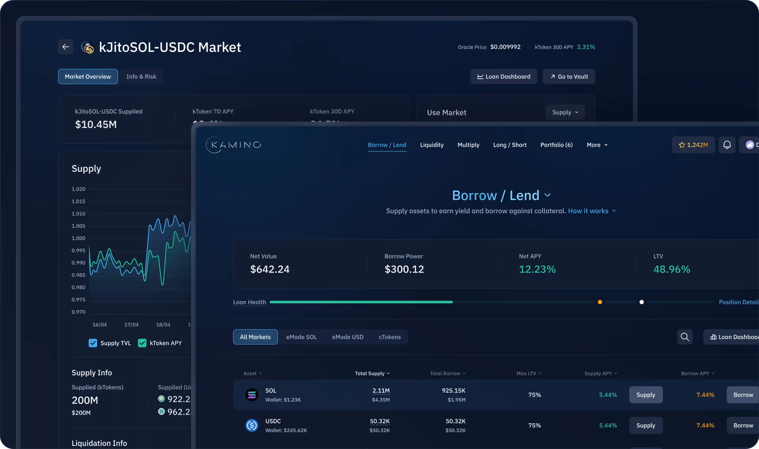Click the SOL total borrow 925.15K
Screen dimensions: 759x449
pos(453,391)
